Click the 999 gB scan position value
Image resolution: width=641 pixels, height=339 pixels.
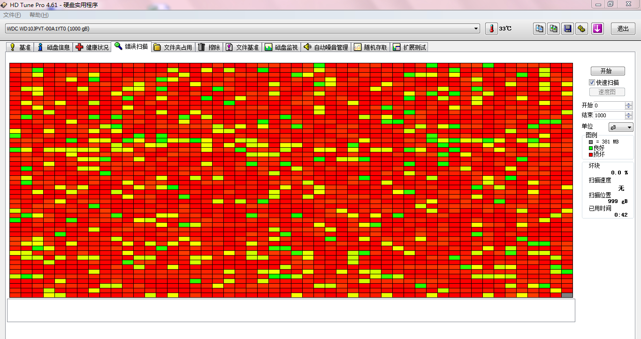(x=618, y=201)
